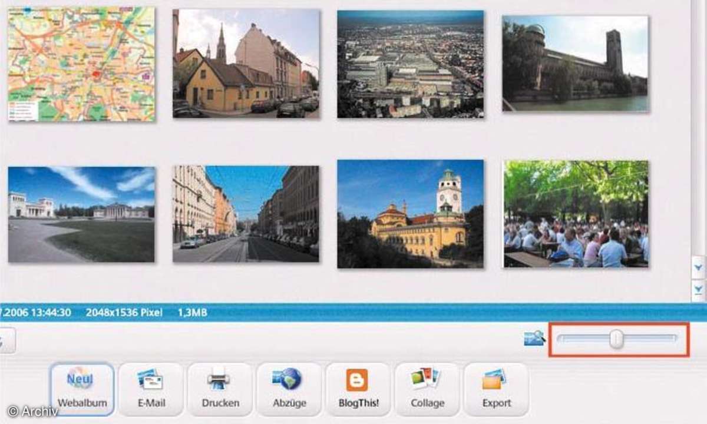Open the E-Mail sharing button

click(151, 389)
